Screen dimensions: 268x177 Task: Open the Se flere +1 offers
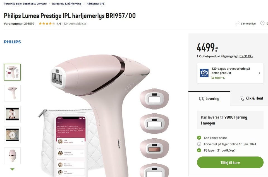point(218,78)
